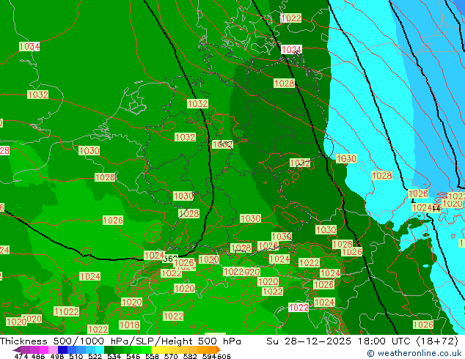Click legend value 594

pos(209,356)
